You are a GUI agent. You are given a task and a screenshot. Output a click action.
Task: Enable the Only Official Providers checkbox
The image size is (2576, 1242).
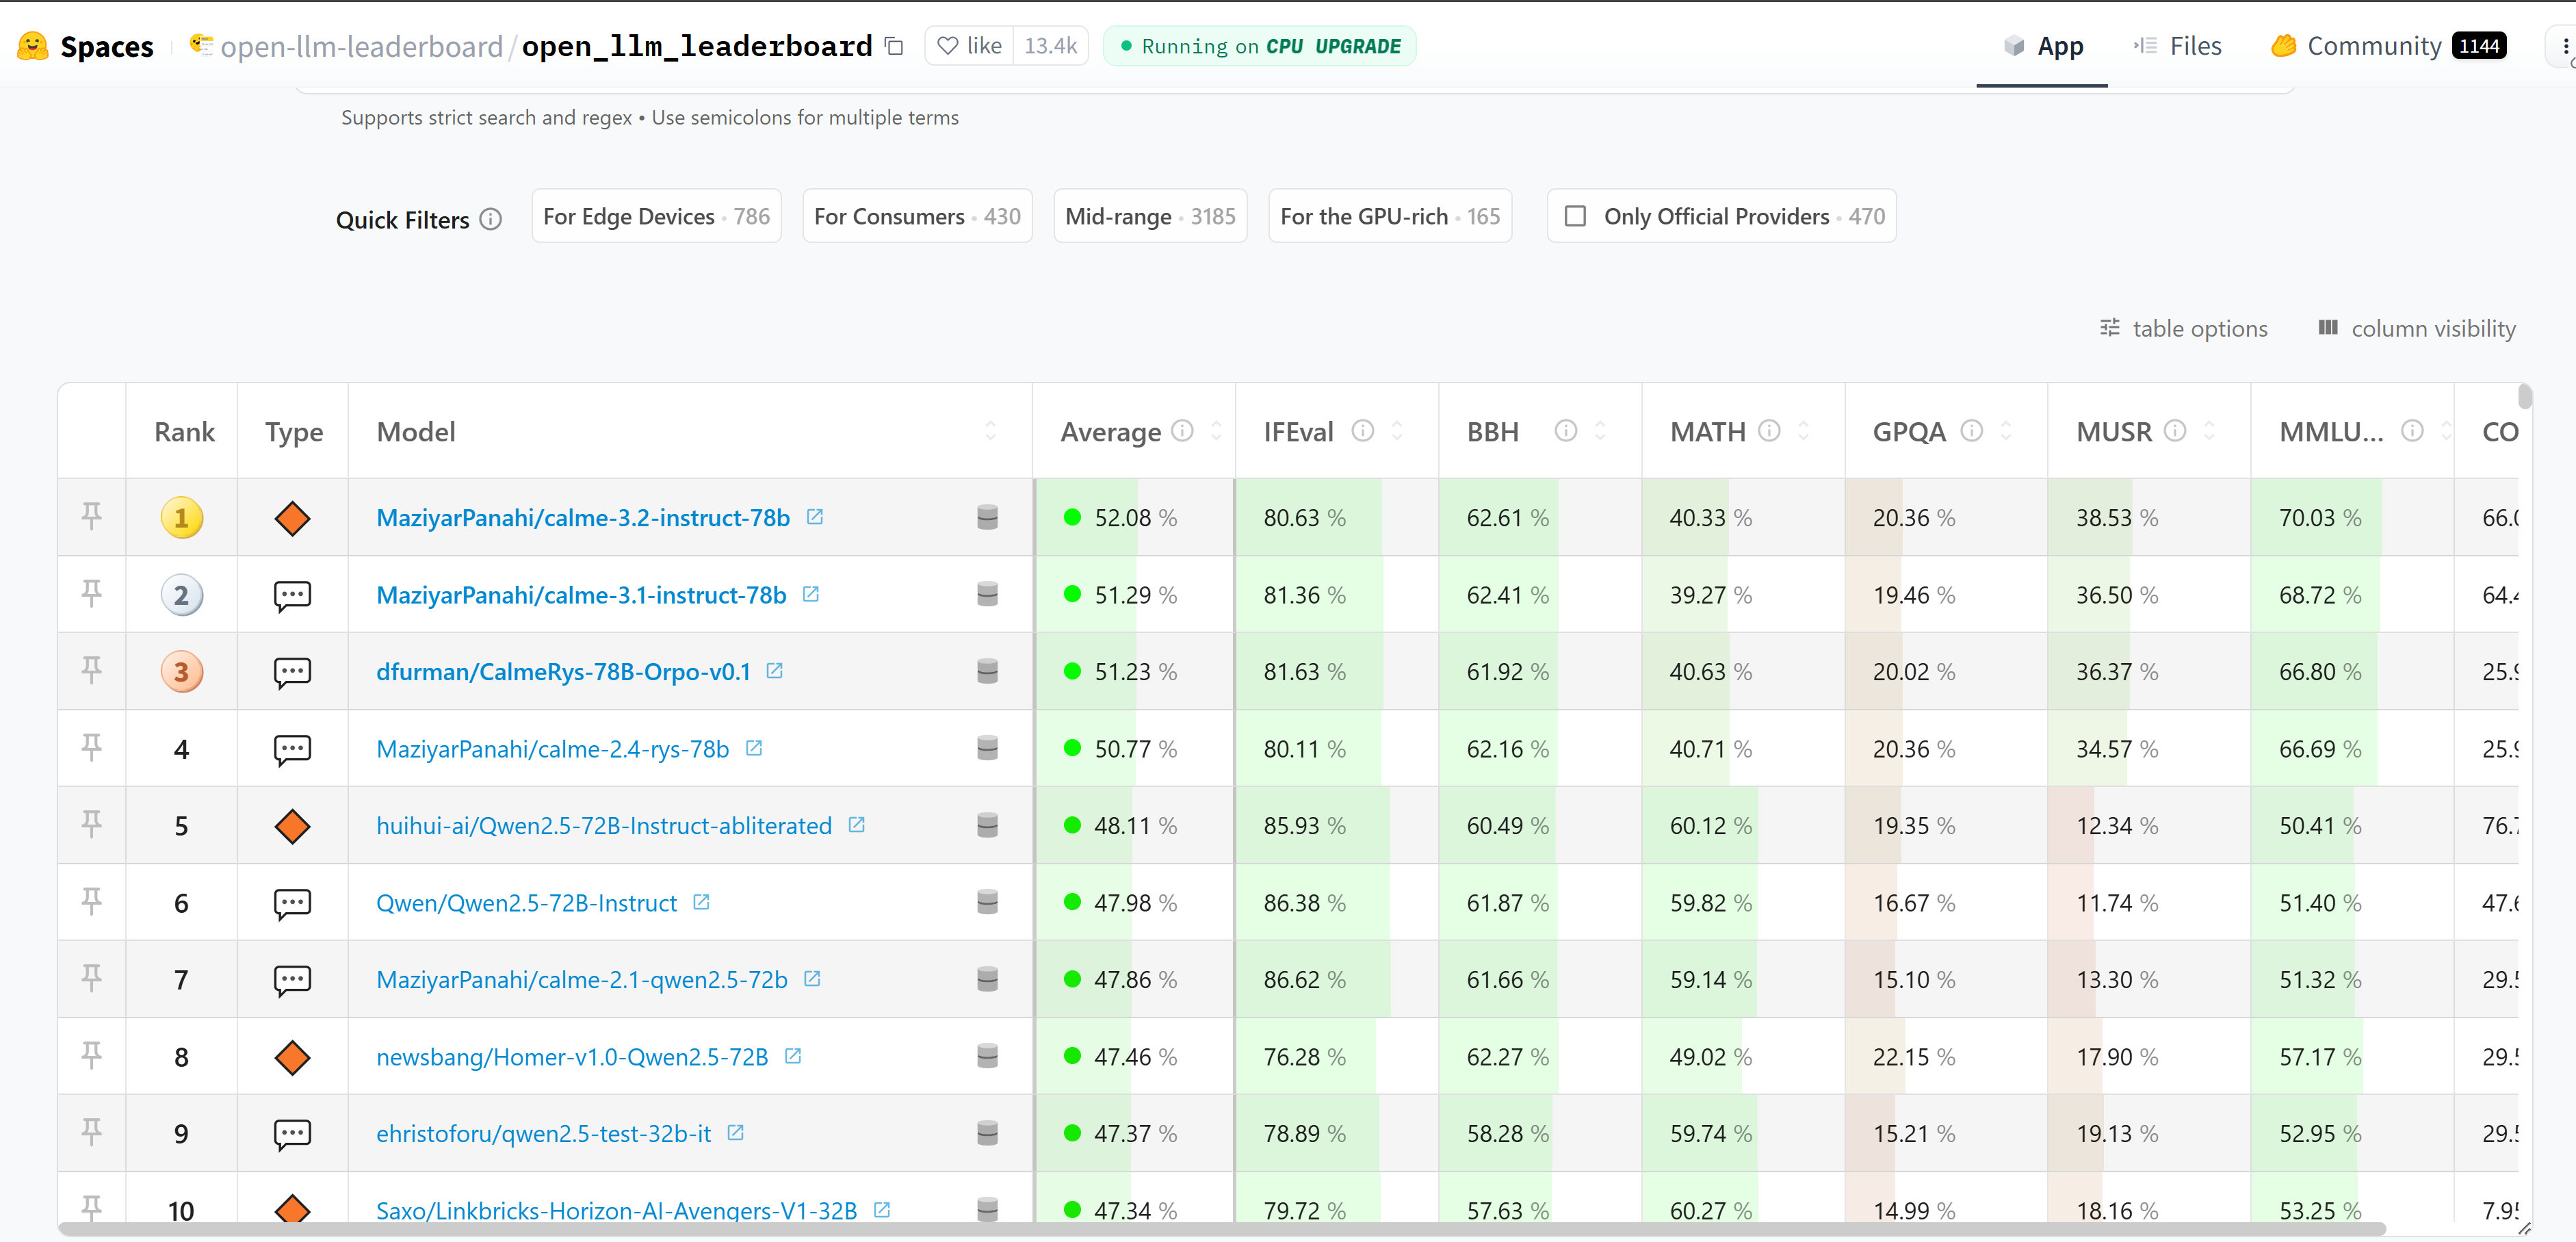(1575, 216)
